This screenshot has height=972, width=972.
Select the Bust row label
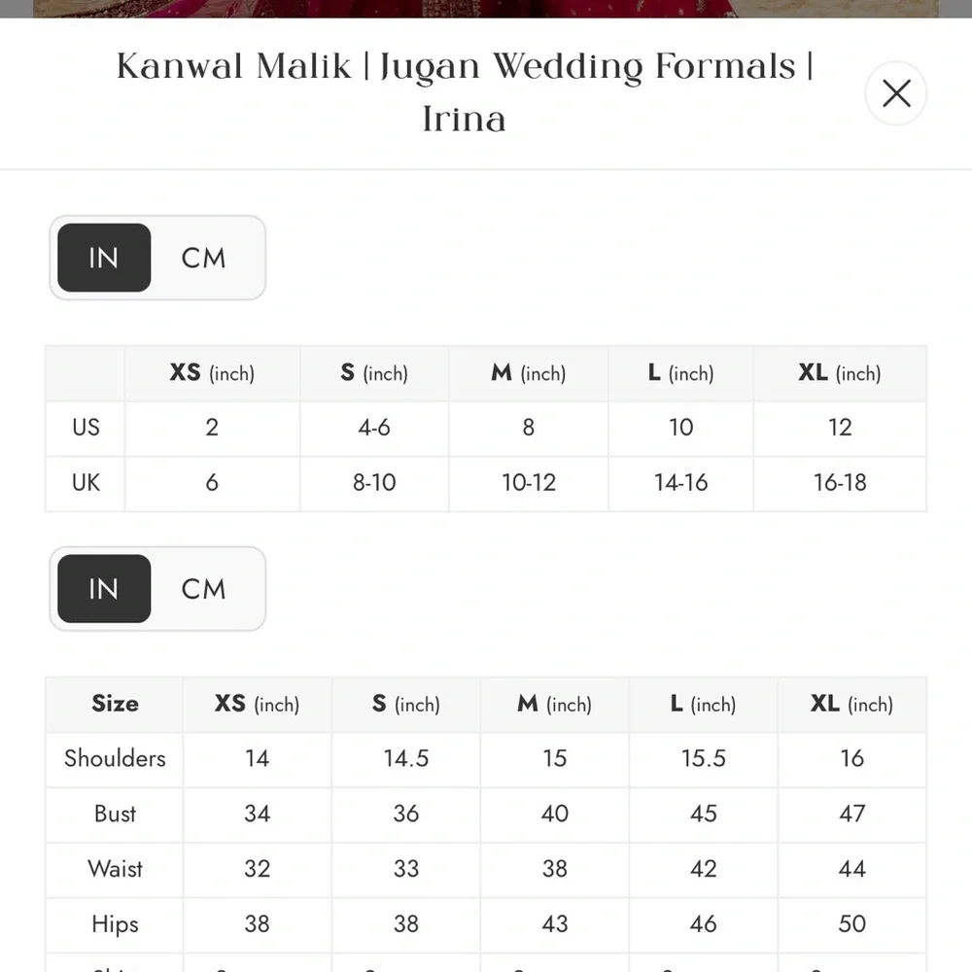pyautogui.click(x=113, y=815)
